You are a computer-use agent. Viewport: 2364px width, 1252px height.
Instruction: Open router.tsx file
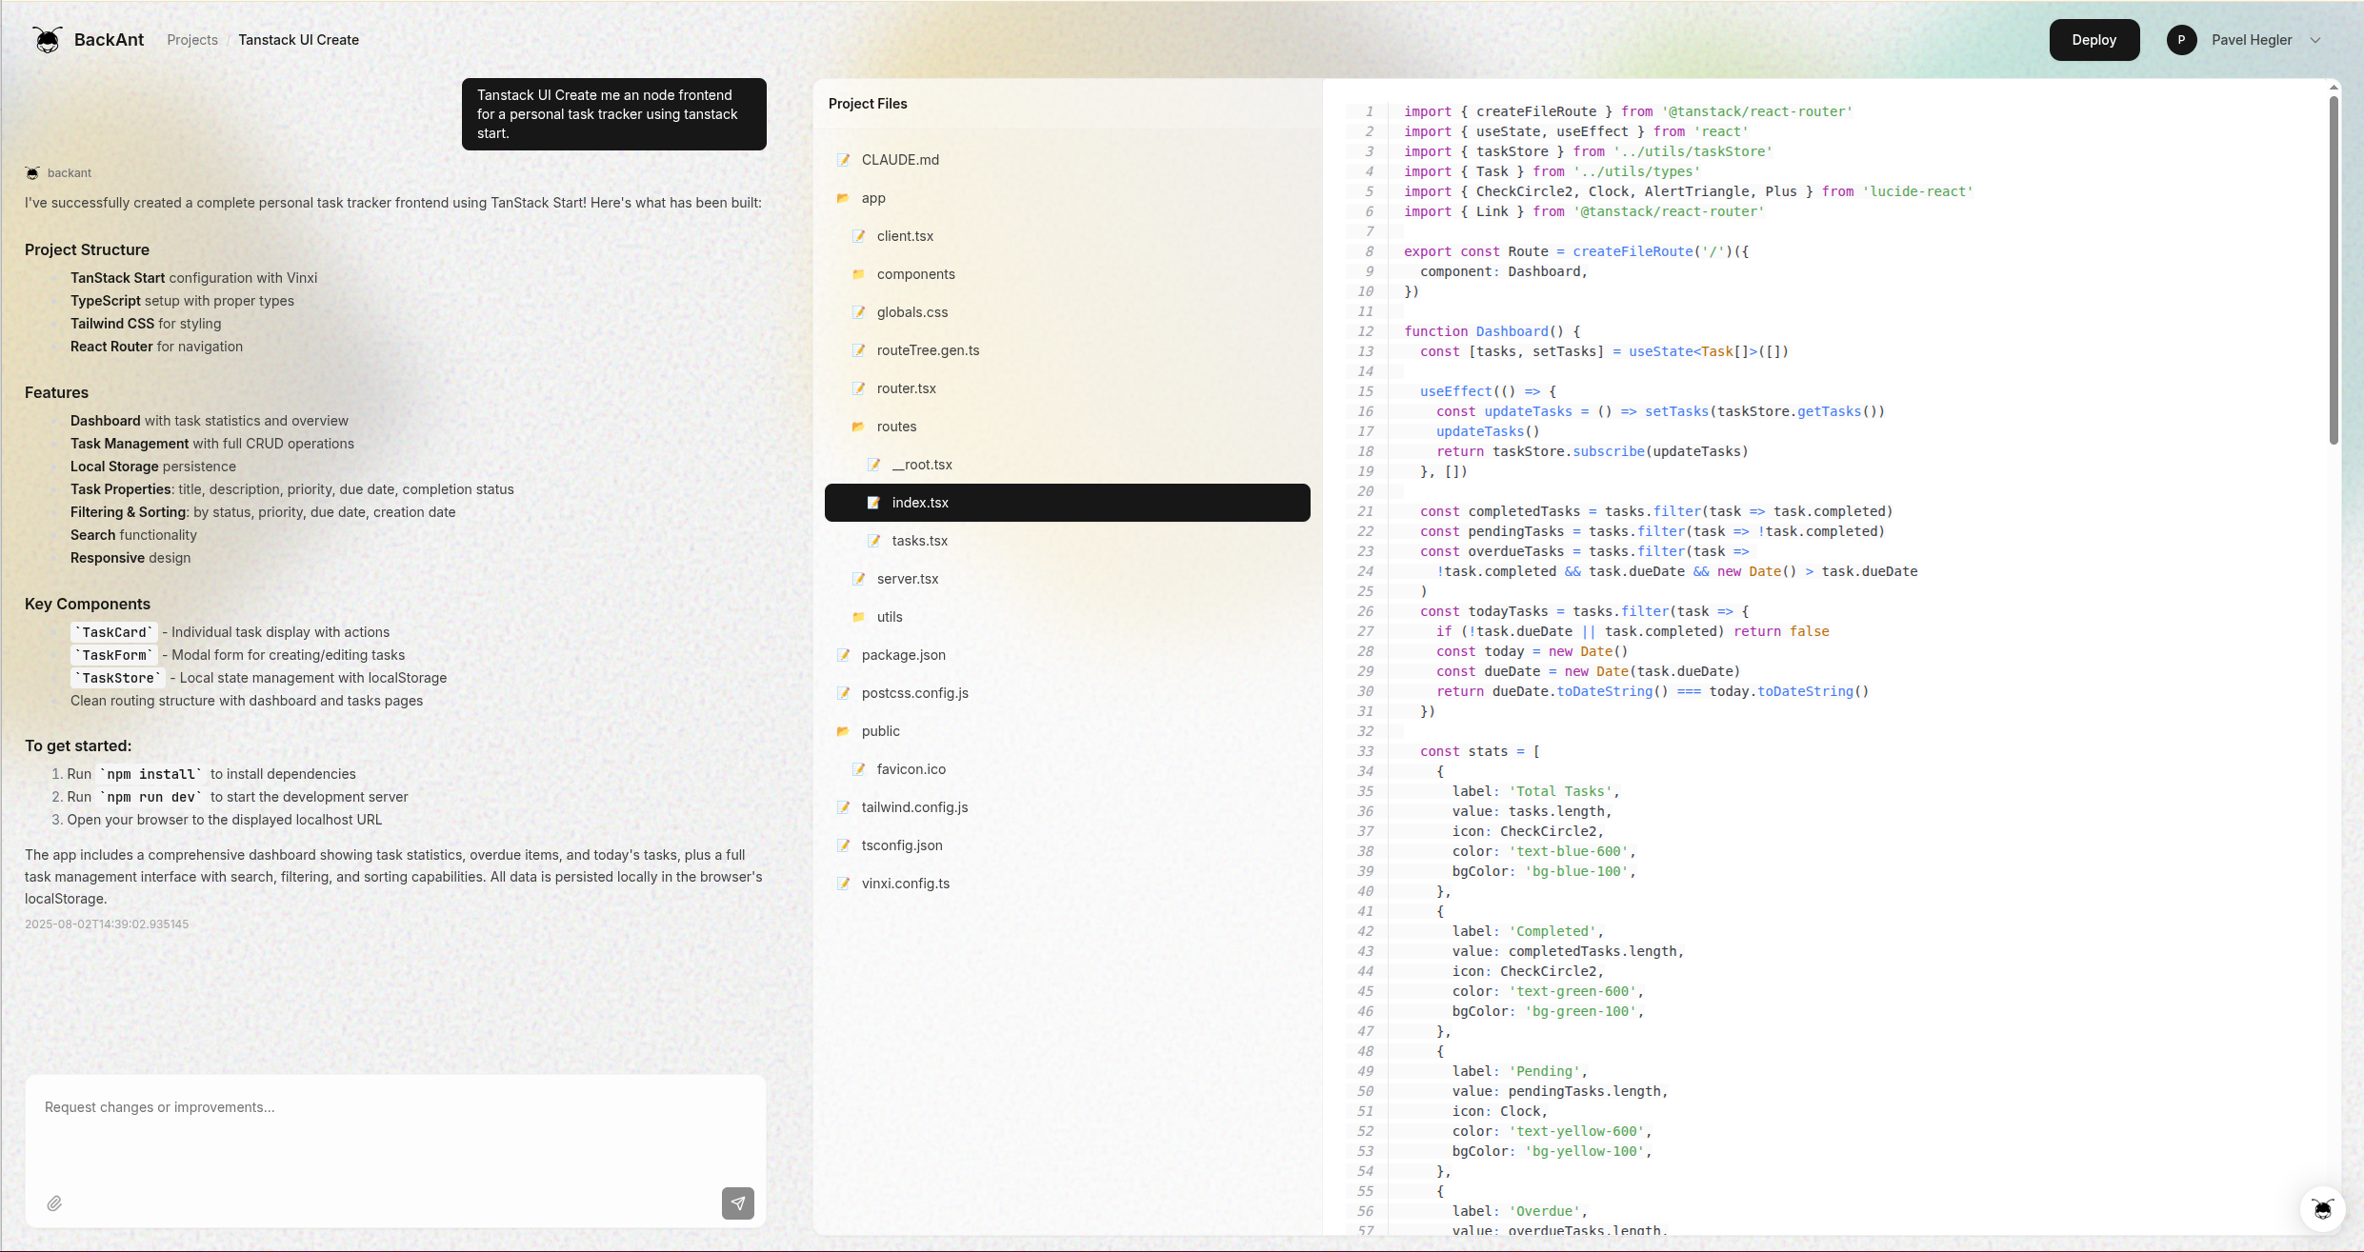pyautogui.click(x=1067, y=388)
